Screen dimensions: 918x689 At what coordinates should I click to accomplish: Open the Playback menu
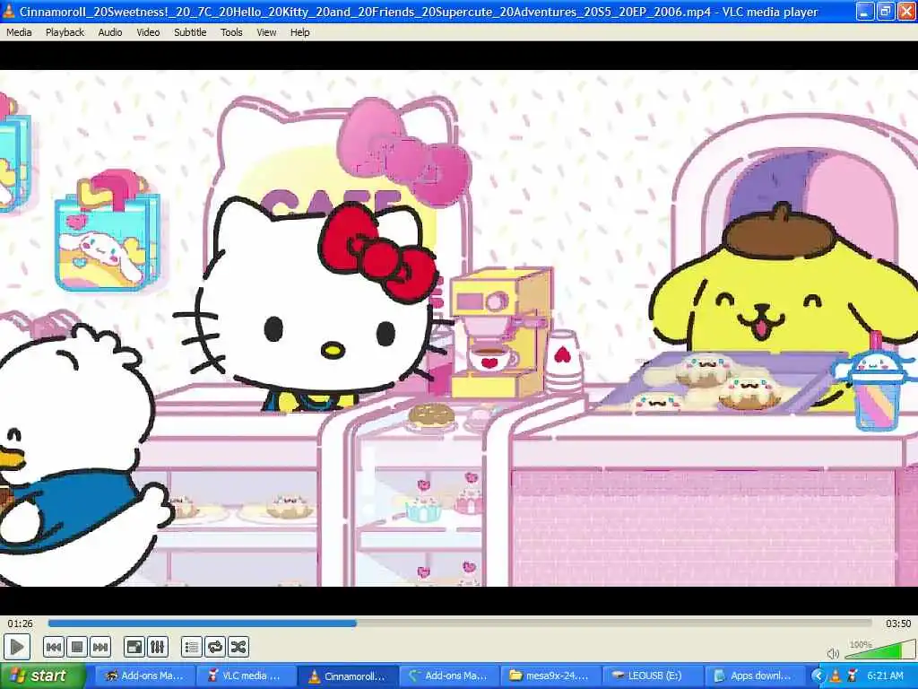pyautogui.click(x=65, y=32)
